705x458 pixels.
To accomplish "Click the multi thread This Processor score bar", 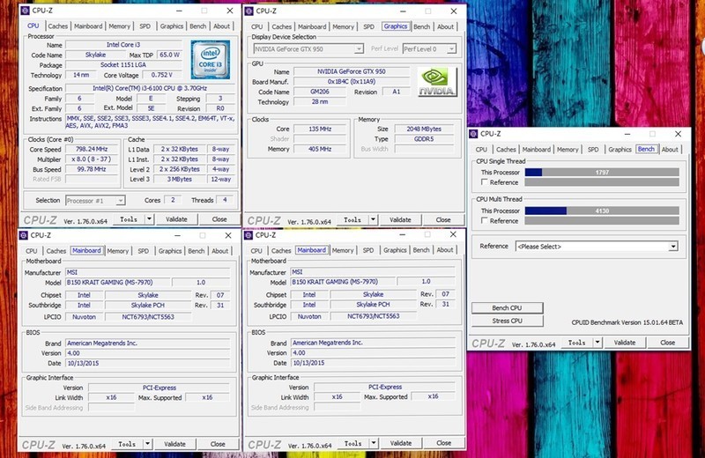I will click(x=603, y=211).
